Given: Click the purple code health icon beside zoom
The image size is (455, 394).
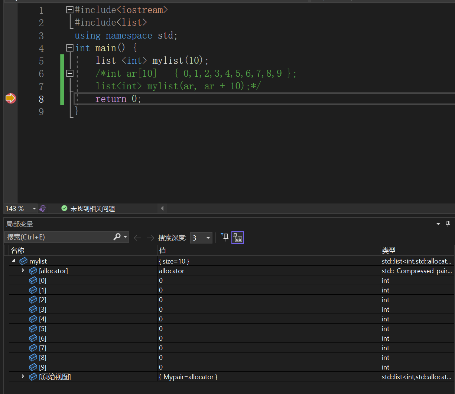Looking at the screenshot, I should 43,209.
